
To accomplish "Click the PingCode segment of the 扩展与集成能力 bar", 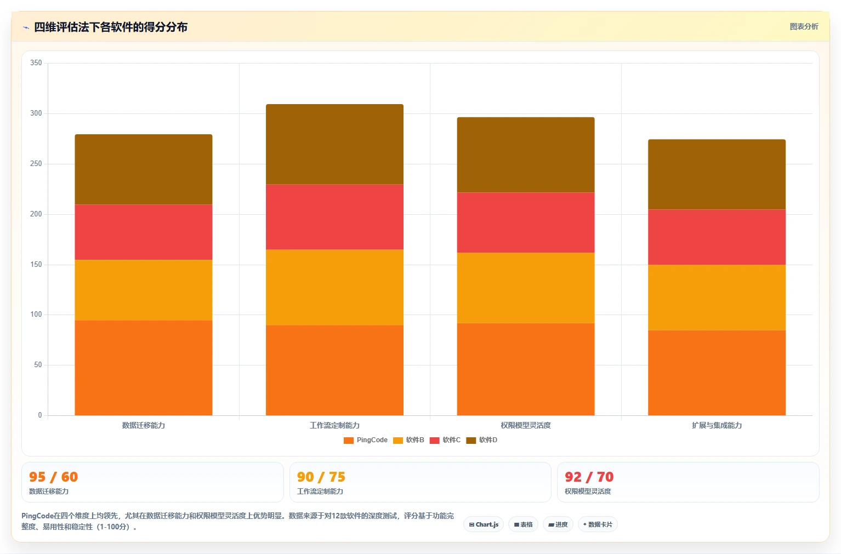I will 717,373.
